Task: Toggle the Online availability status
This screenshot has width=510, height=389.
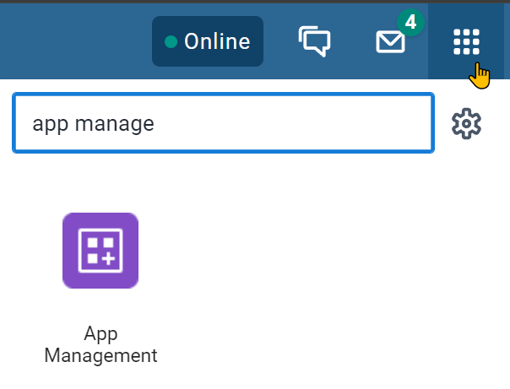Action: point(208,41)
